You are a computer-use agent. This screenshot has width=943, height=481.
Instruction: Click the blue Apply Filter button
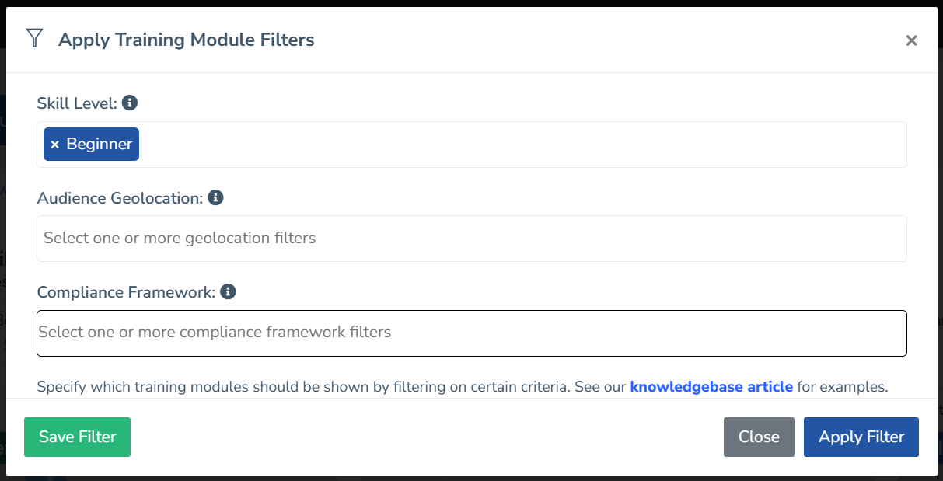(861, 437)
